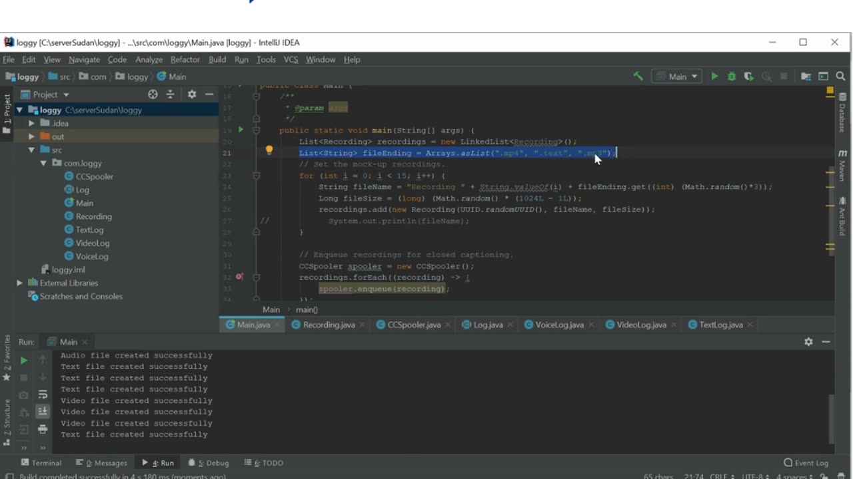Collapse the src folder
853x479 pixels.
click(x=31, y=150)
